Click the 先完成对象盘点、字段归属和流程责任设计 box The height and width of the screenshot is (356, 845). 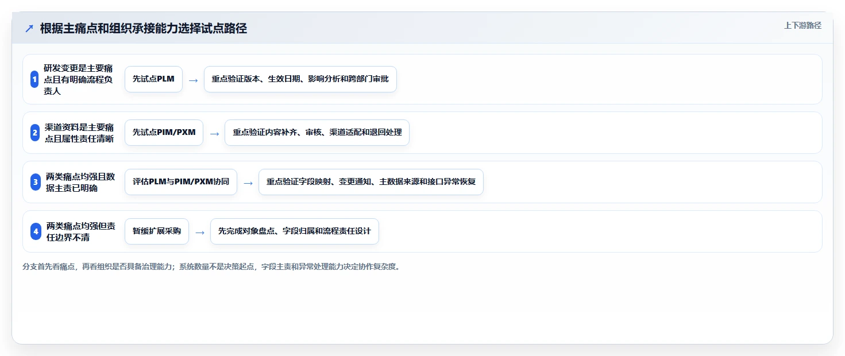pos(295,231)
